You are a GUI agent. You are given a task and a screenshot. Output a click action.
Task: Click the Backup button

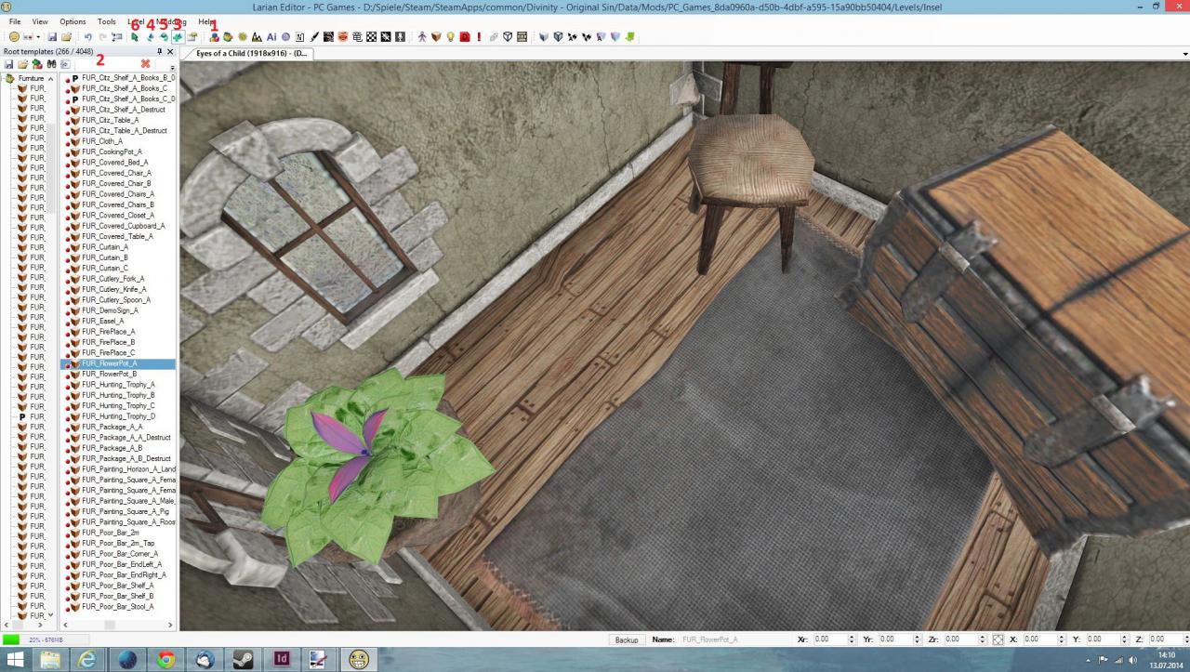pos(627,639)
